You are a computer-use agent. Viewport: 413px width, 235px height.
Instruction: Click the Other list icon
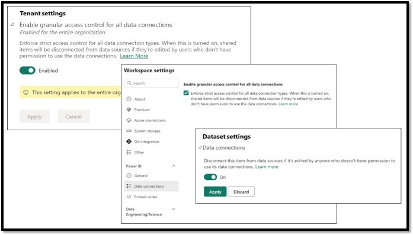pyautogui.click(x=129, y=152)
